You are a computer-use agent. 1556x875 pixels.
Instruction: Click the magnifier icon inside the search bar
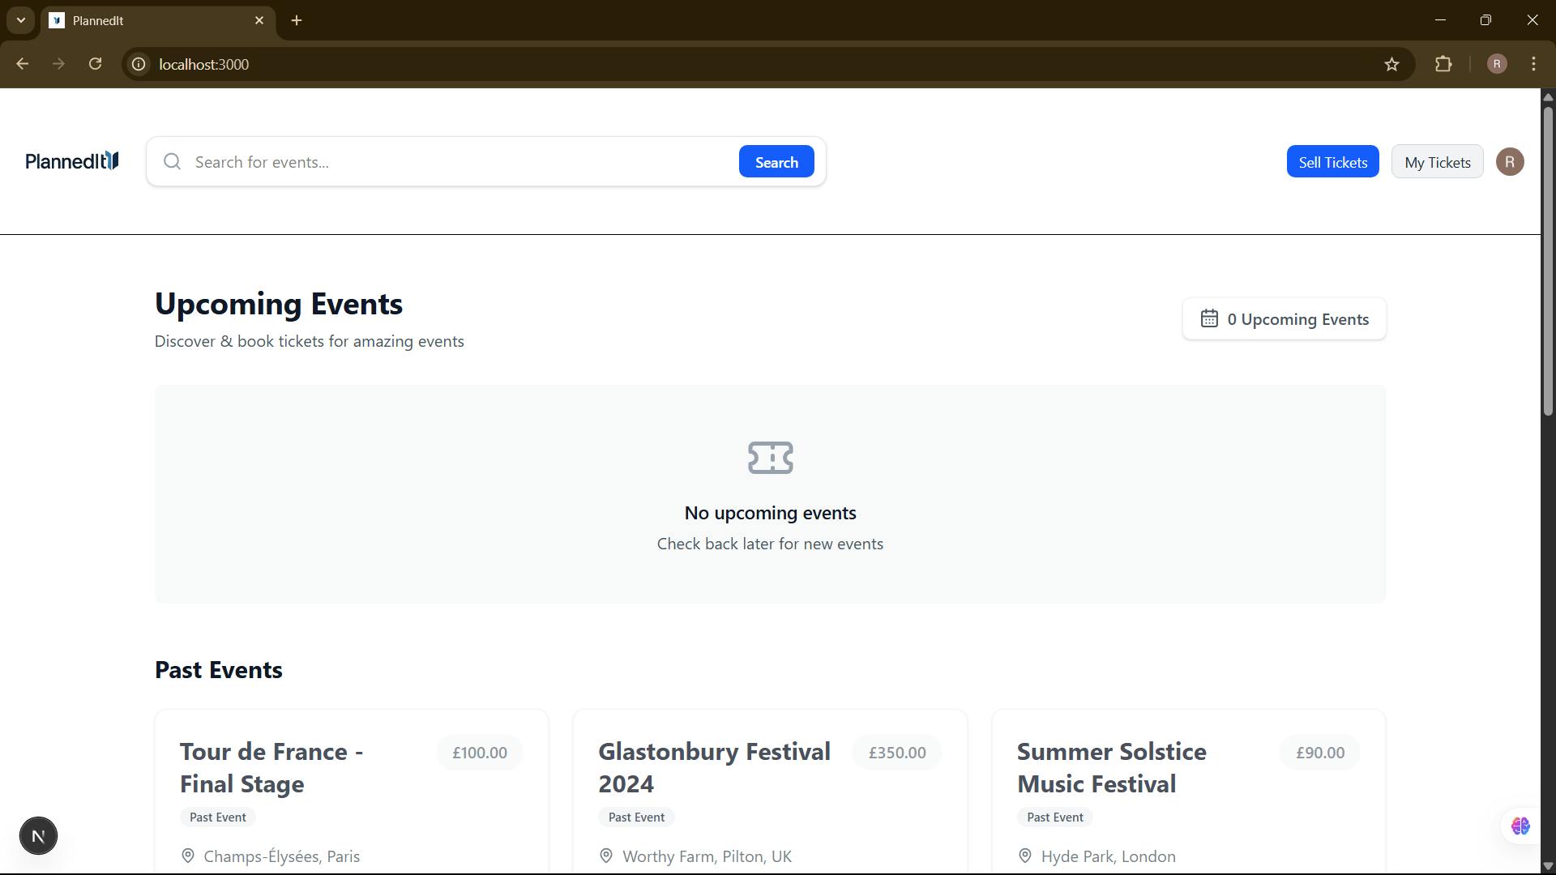pos(172,161)
